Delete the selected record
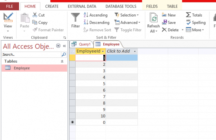This screenshot has height=140, width=216. [170, 30]
